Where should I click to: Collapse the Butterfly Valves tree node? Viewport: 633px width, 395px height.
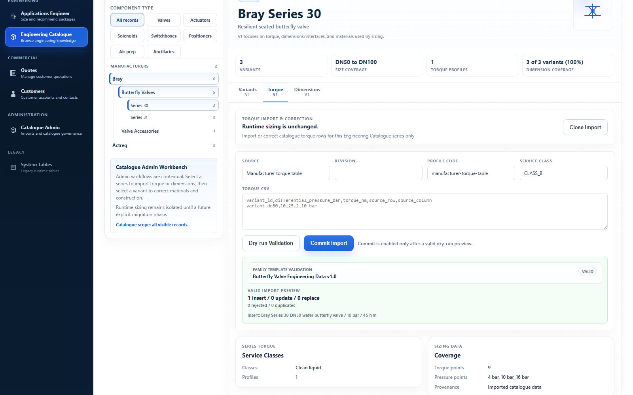pos(169,92)
